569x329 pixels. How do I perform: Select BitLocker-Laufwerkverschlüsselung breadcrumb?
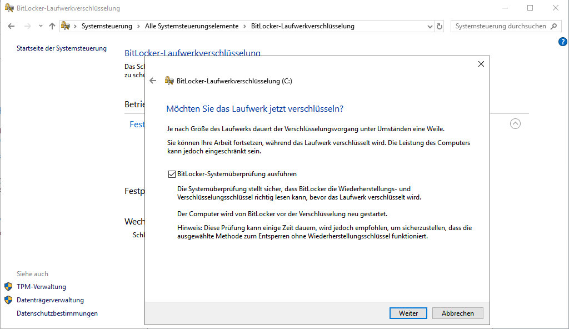click(x=303, y=26)
